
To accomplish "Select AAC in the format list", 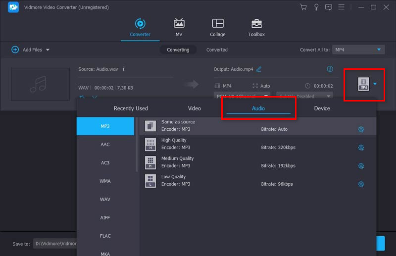I will click(105, 144).
